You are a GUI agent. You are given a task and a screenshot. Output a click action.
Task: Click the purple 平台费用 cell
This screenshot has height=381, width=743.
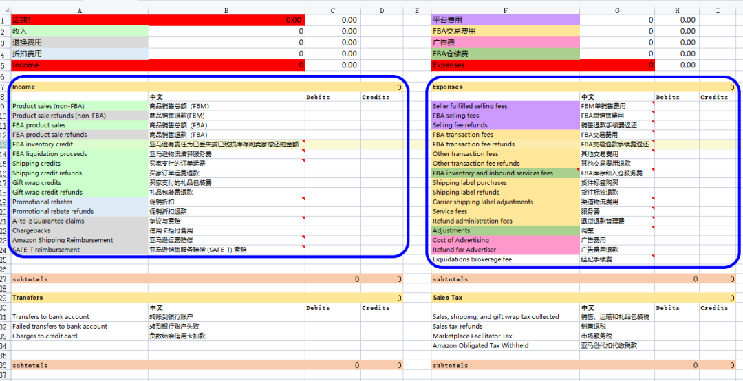pyautogui.click(x=505, y=20)
